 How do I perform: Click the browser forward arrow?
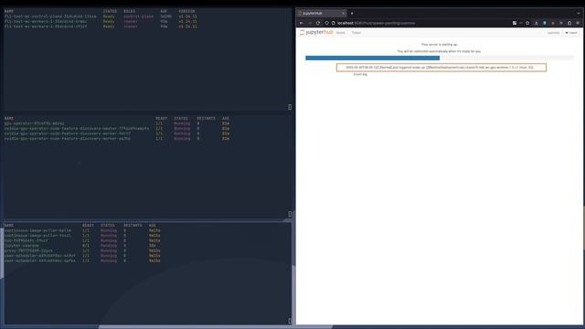[310, 23]
